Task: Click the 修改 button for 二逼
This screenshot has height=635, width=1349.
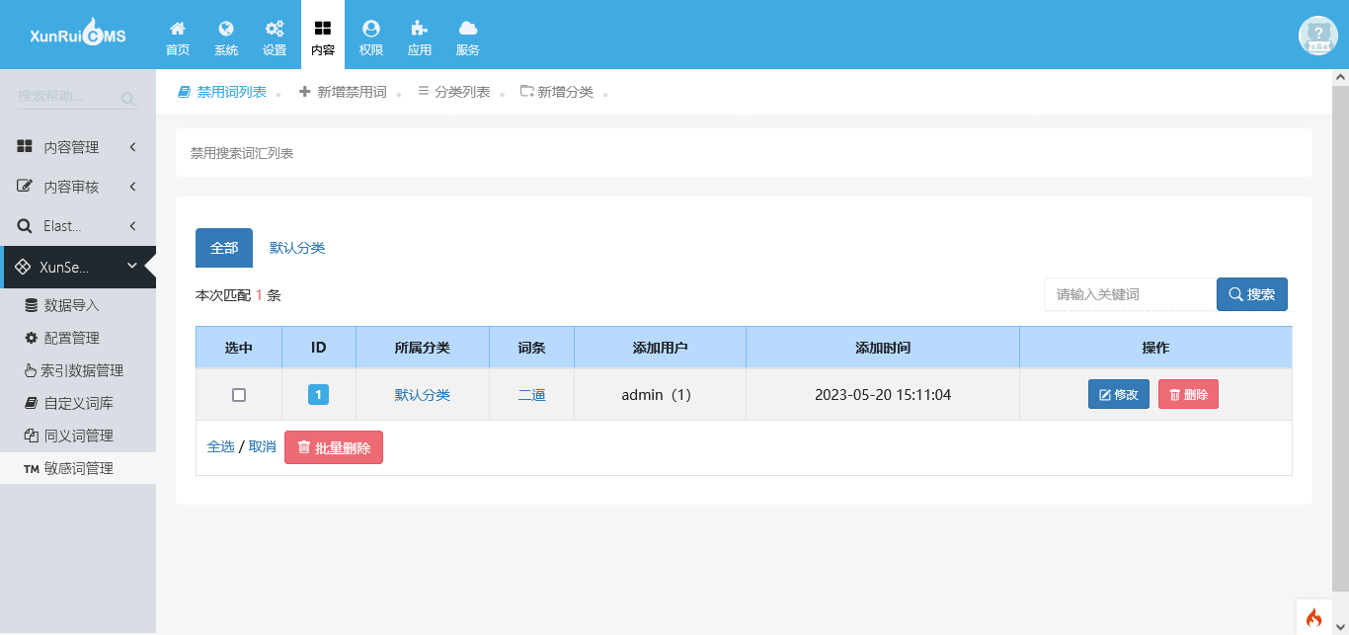Action: click(x=1119, y=395)
